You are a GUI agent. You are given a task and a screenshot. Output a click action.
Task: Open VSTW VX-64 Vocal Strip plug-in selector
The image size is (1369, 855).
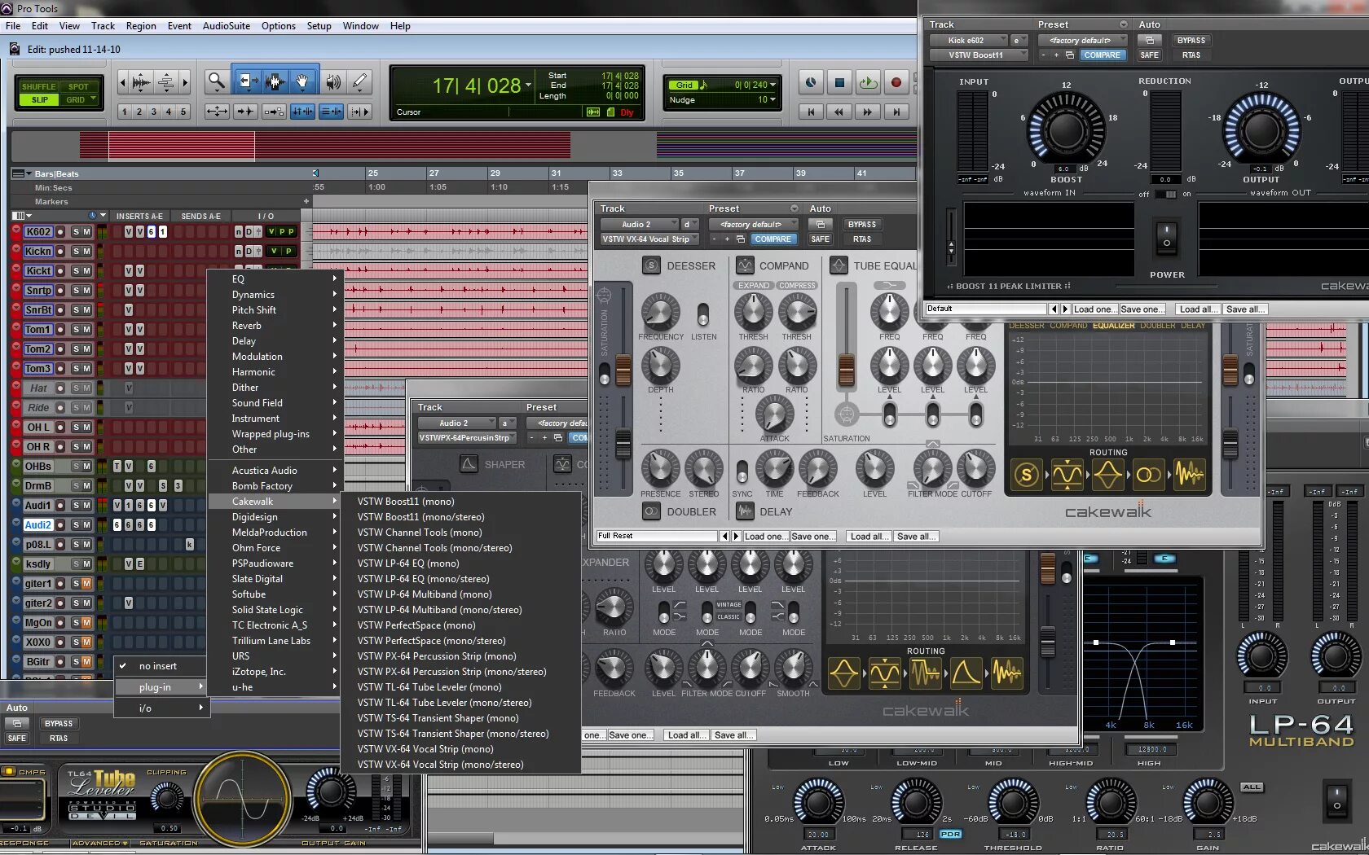click(649, 239)
